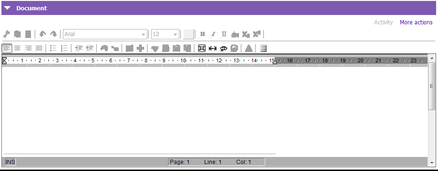
Task: Toggle italic formatting
Action: 213,34
